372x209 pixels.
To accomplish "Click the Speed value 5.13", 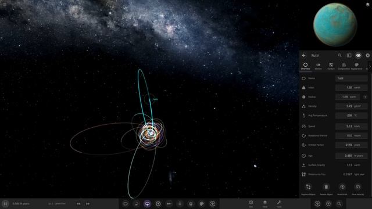I will [351, 127].
